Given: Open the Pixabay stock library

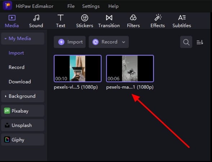Looking at the screenshot, I should pyautogui.click(x=23, y=111).
